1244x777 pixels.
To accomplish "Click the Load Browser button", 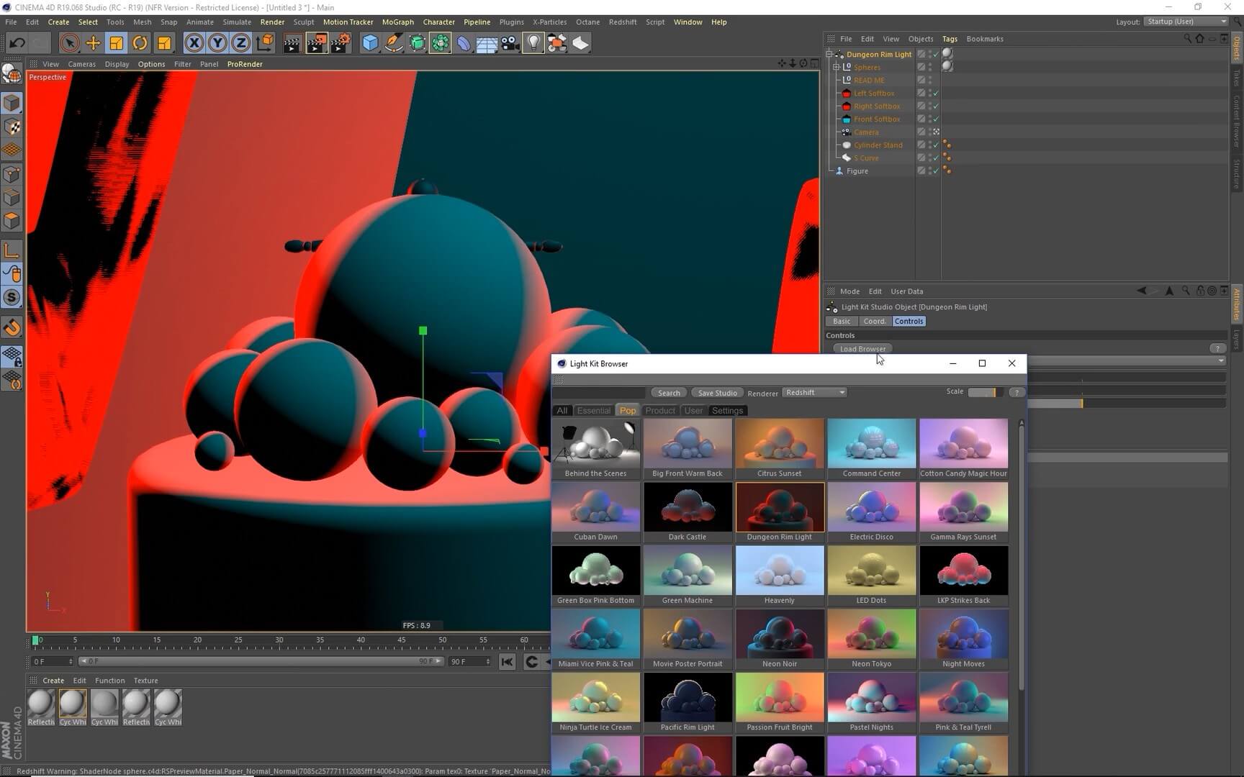I will [x=862, y=349].
